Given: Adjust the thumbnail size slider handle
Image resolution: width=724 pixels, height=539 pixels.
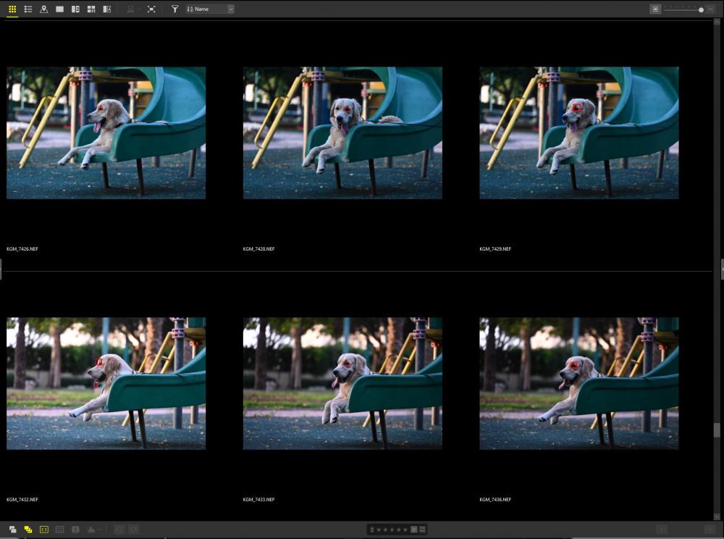Looking at the screenshot, I should click(701, 9).
